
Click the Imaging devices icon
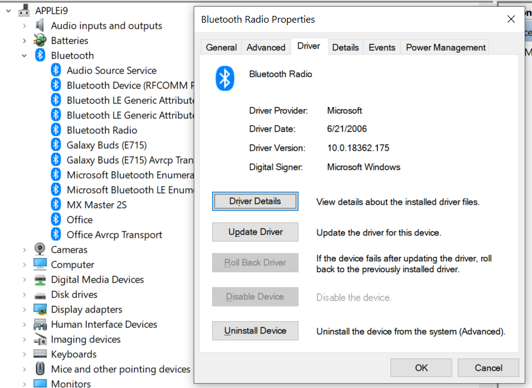[x=40, y=339]
